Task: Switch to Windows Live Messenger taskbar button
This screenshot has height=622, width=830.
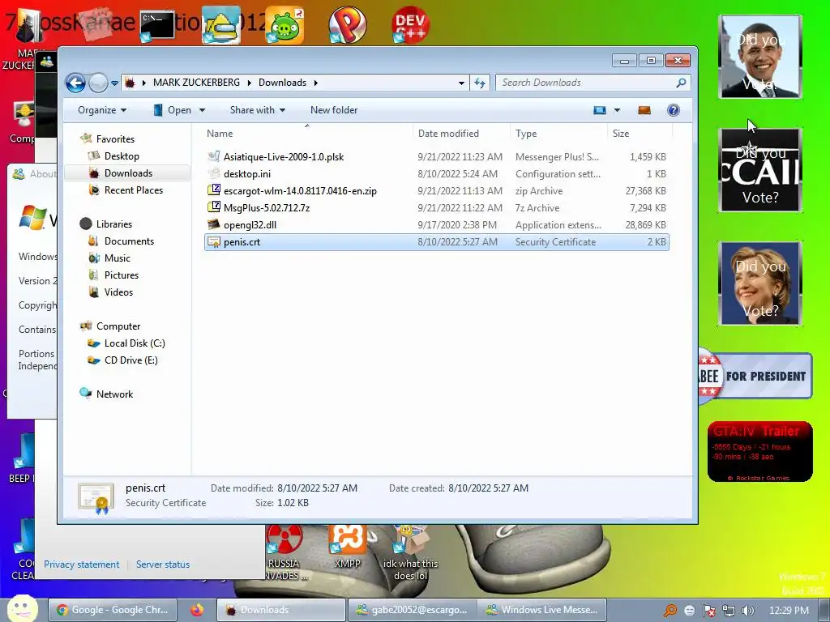Action: point(542,610)
